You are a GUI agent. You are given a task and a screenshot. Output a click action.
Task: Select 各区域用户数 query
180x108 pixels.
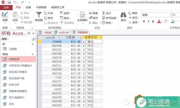point(18,78)
